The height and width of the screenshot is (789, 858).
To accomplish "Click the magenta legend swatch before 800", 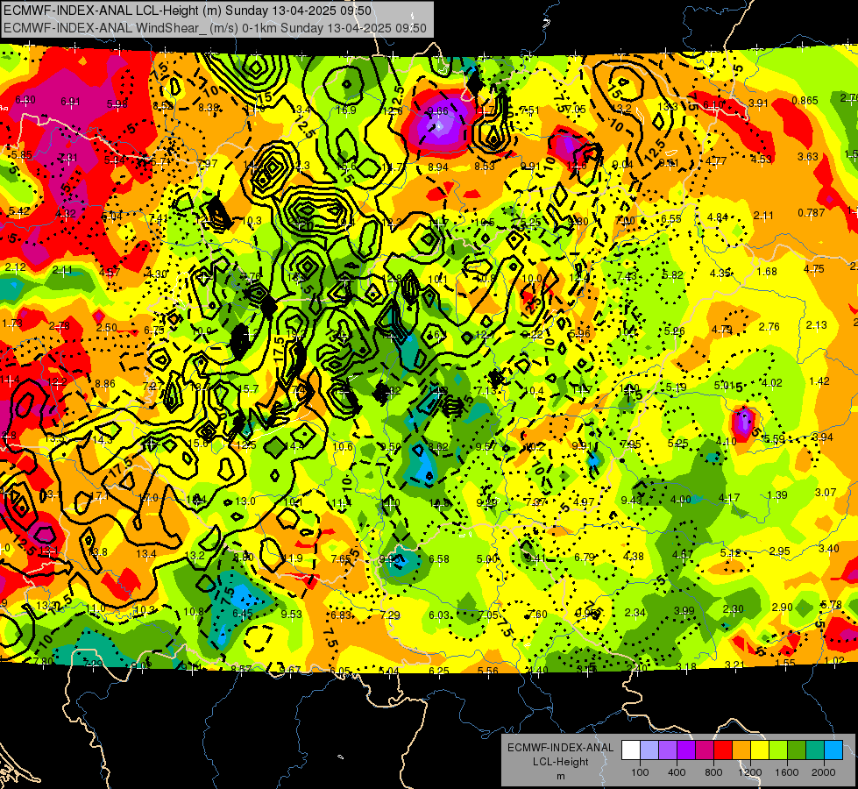I will click(x=705, y=750).
